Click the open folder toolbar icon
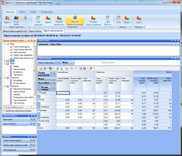Viewport: 182px width, 156px height. (41, 68)
